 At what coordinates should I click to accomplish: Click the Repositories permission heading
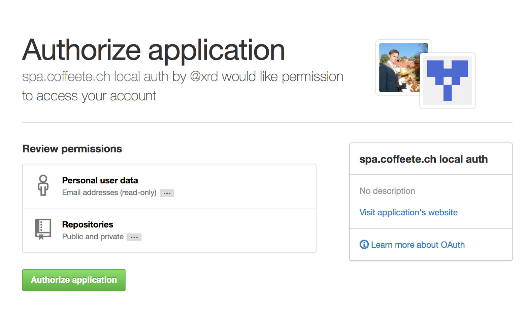point(88,224)
